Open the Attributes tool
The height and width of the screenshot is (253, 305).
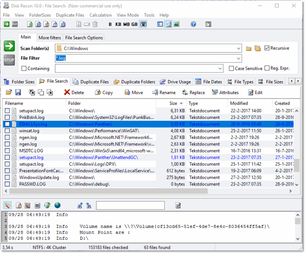click(225, 92)
